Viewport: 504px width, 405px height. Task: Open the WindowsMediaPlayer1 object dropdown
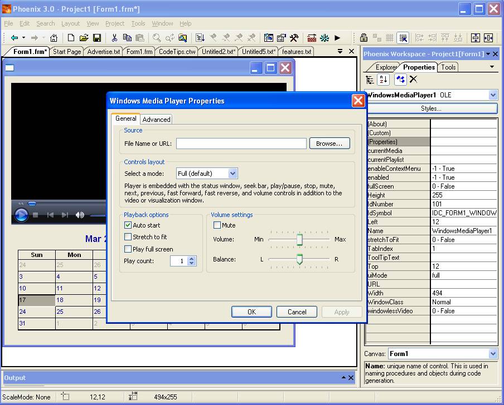[x=493, y=95]
